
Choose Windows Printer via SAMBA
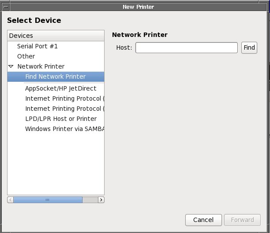tap(64, 129)
